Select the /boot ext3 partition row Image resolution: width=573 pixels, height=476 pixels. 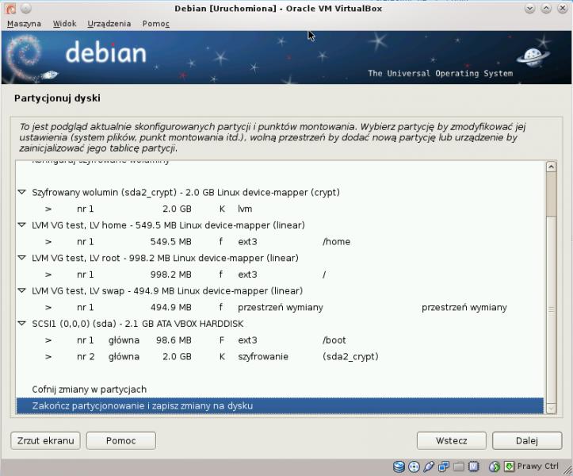pyautogui.click(x=214, y=340)
